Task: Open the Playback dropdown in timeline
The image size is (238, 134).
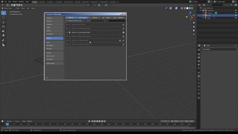Action: click(10, 121)
